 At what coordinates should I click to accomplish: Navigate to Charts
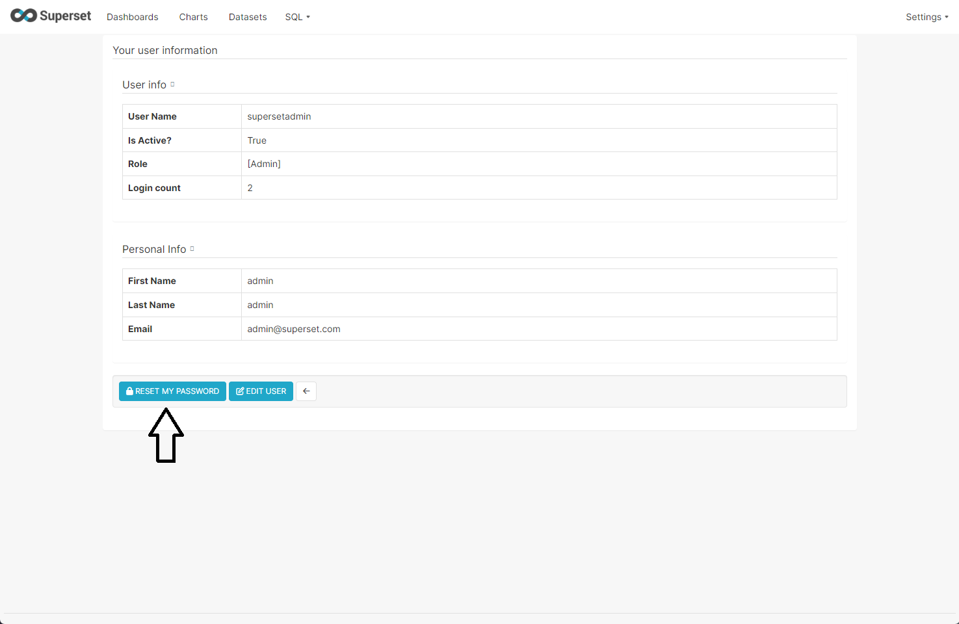(x=194, y=17)
